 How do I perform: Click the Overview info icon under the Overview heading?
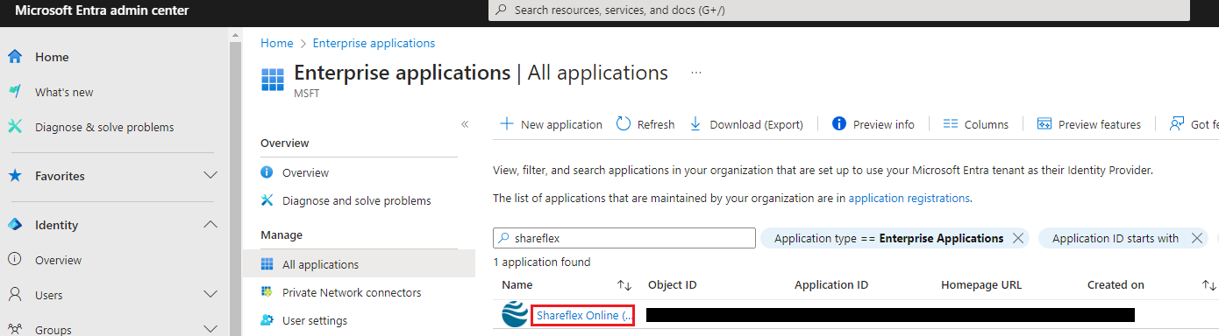267,172
